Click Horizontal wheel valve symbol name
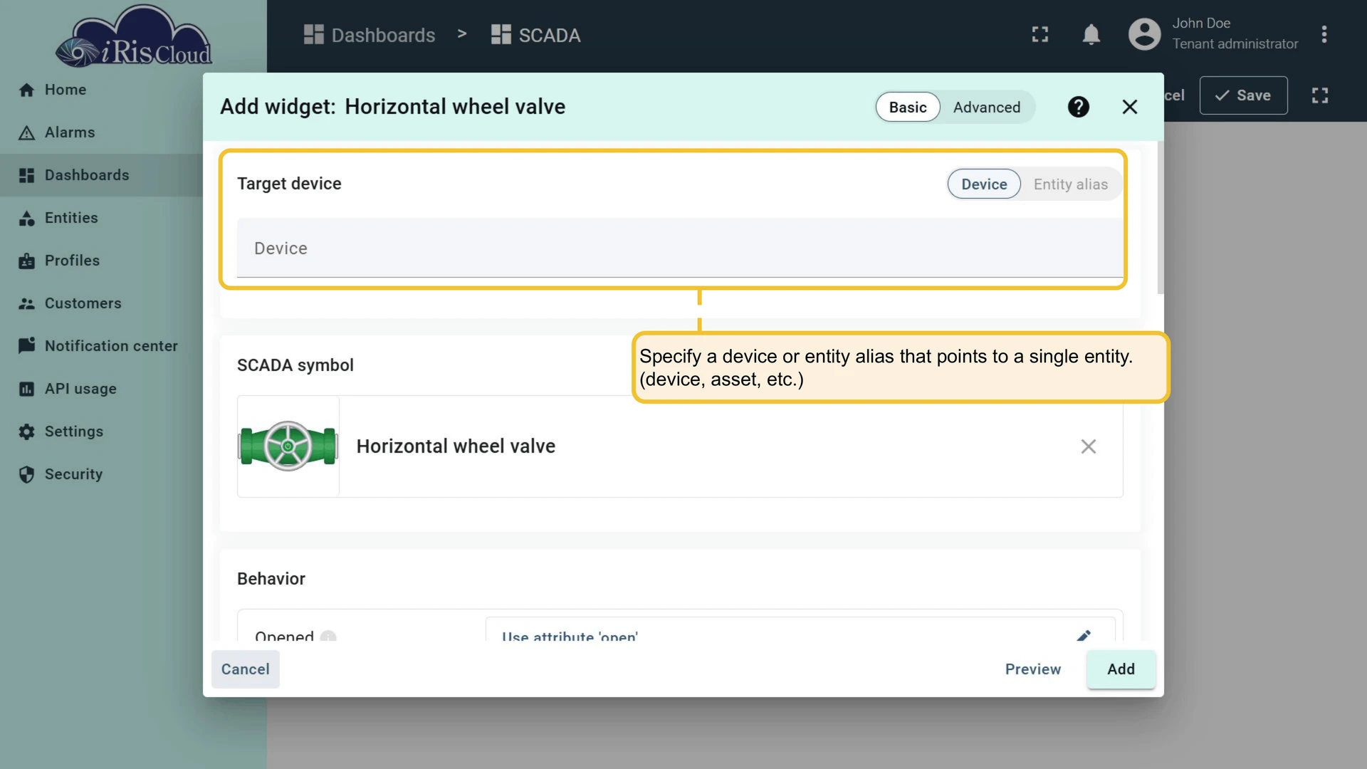1367x769 pixels. (456, 446)
